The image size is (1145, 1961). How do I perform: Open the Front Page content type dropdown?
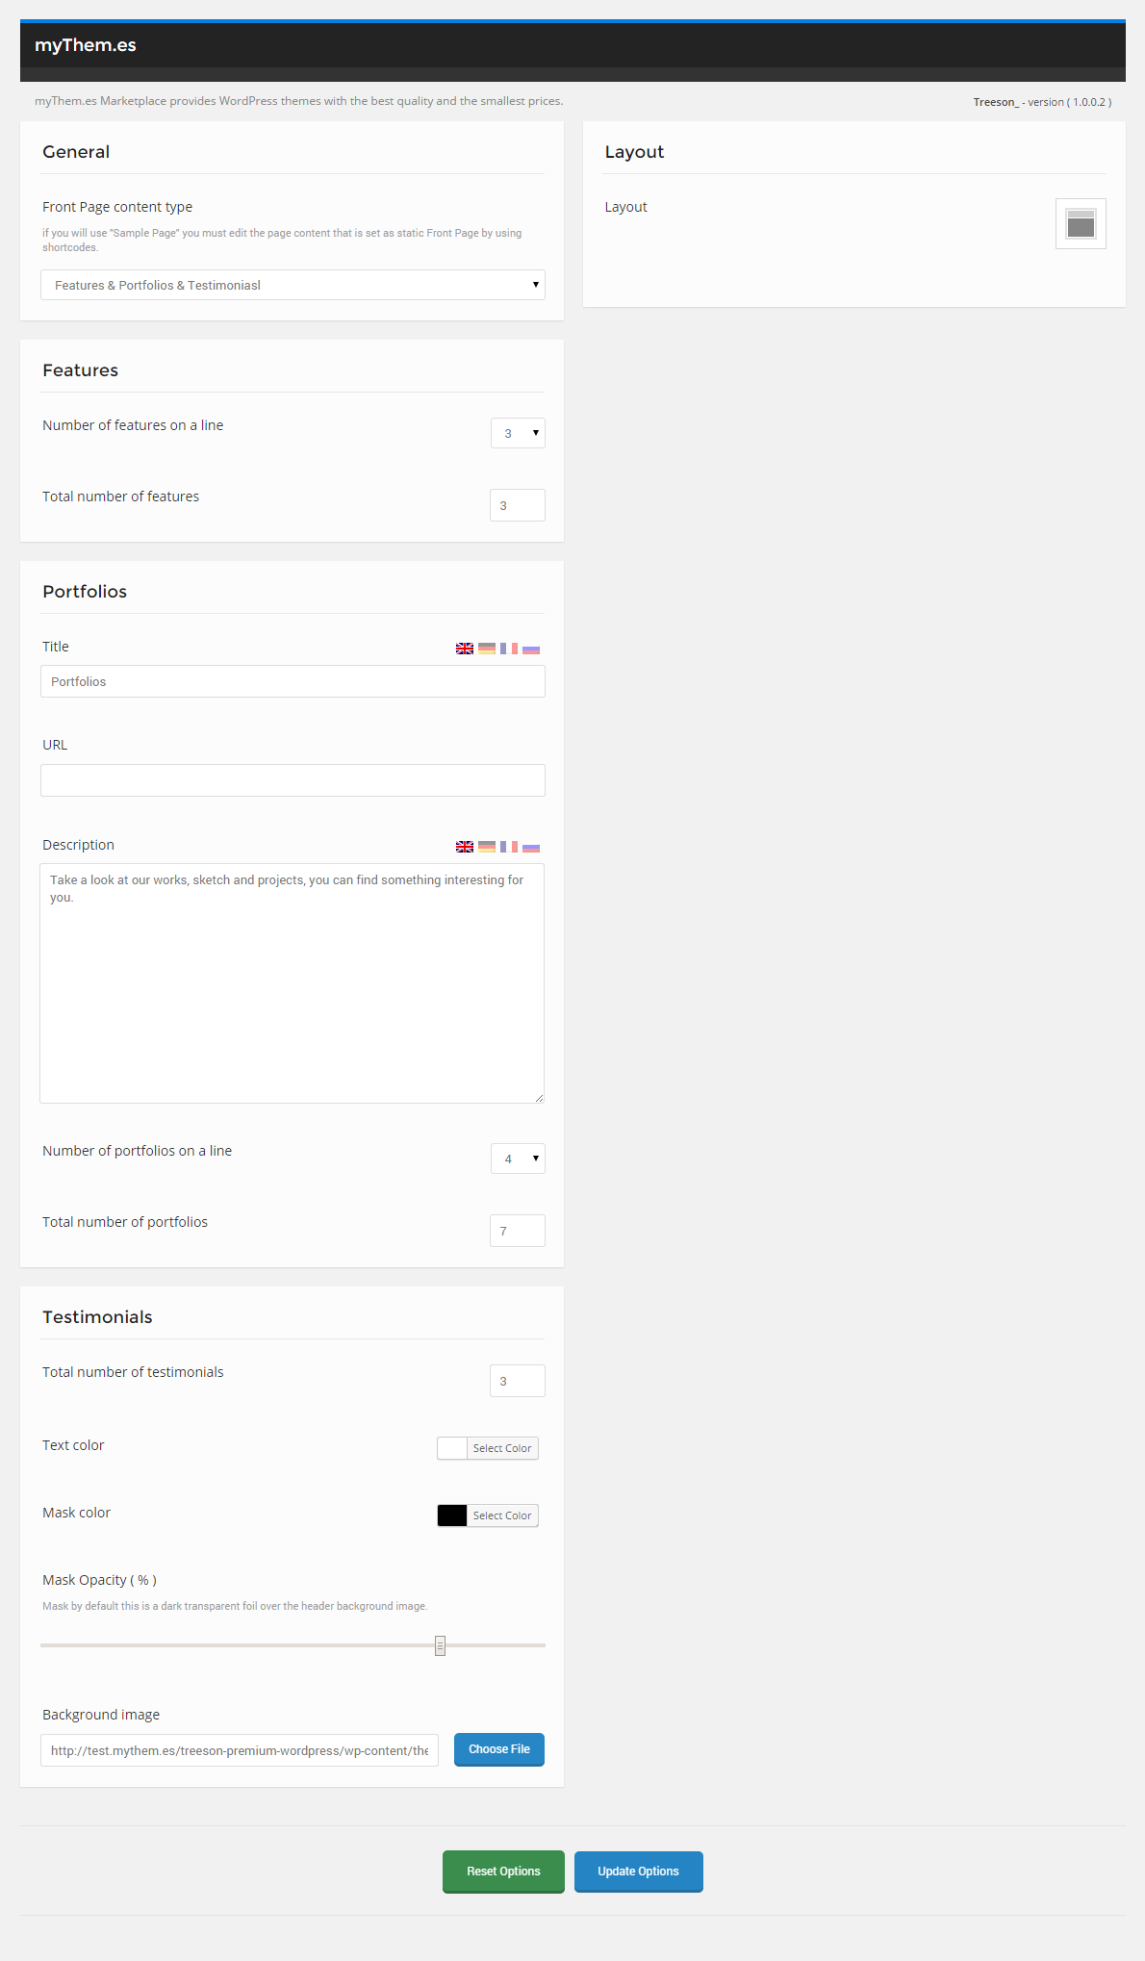pyautogui.click(x=293, y=285)
